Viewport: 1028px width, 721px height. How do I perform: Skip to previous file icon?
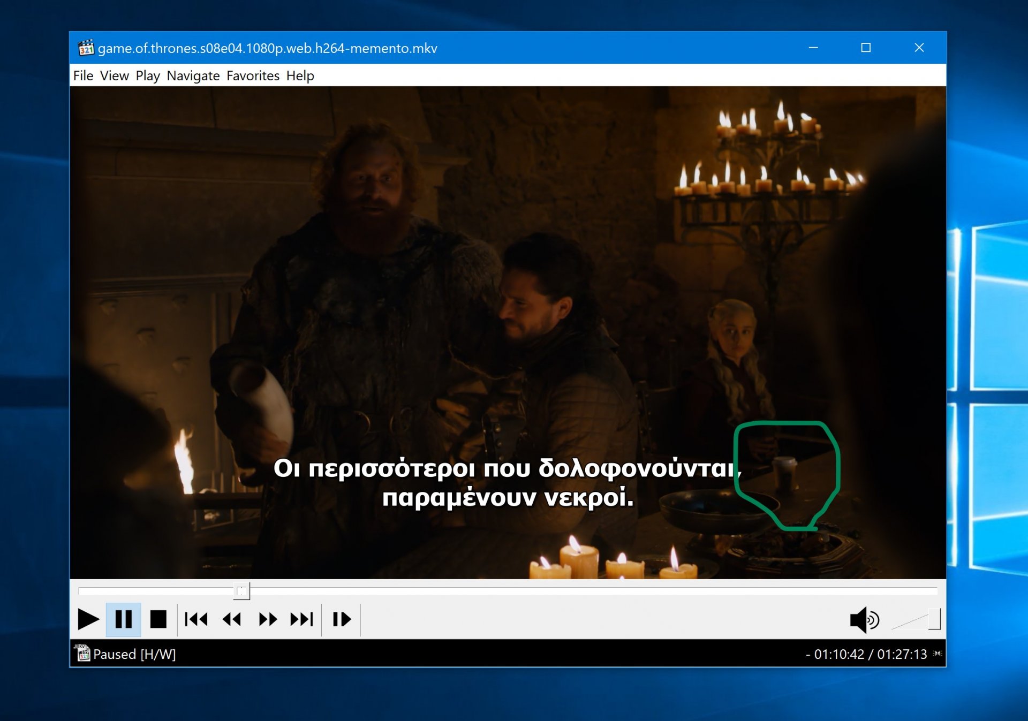click(x=196, y=619)
